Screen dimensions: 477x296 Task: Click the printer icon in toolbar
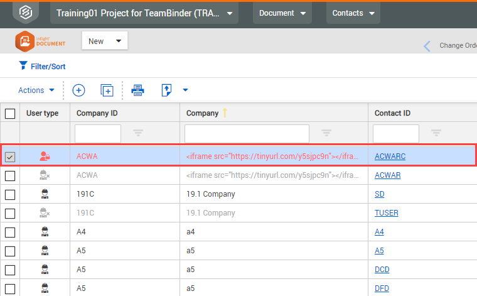[137, 90]
